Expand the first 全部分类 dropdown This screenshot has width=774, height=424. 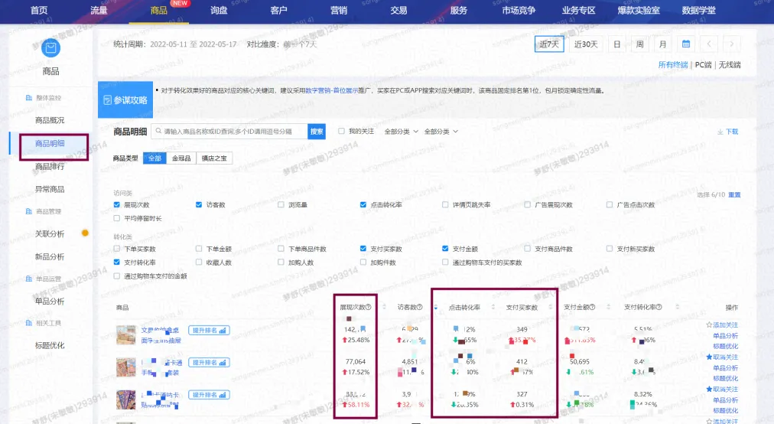point(401,132)
